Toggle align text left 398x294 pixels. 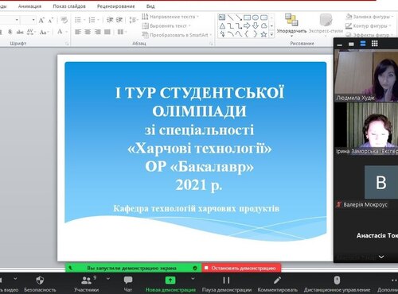point(78,32)
